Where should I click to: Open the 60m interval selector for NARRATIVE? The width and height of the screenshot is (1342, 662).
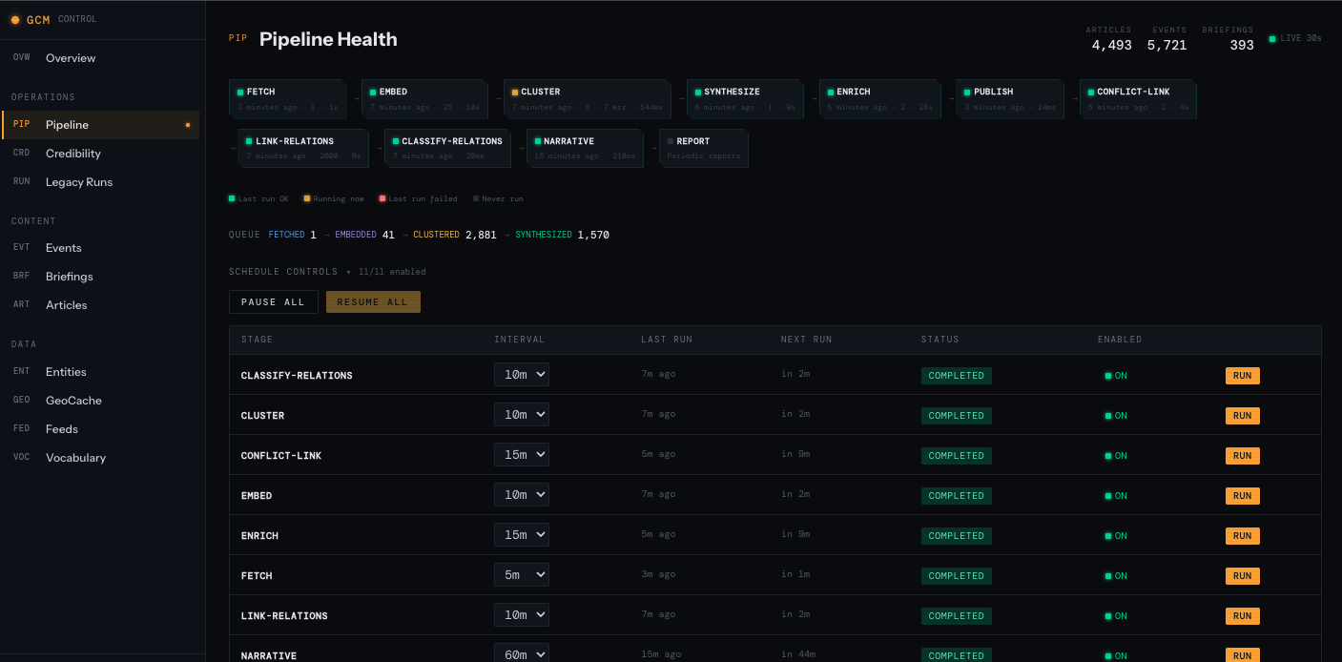tap(522, 652)
